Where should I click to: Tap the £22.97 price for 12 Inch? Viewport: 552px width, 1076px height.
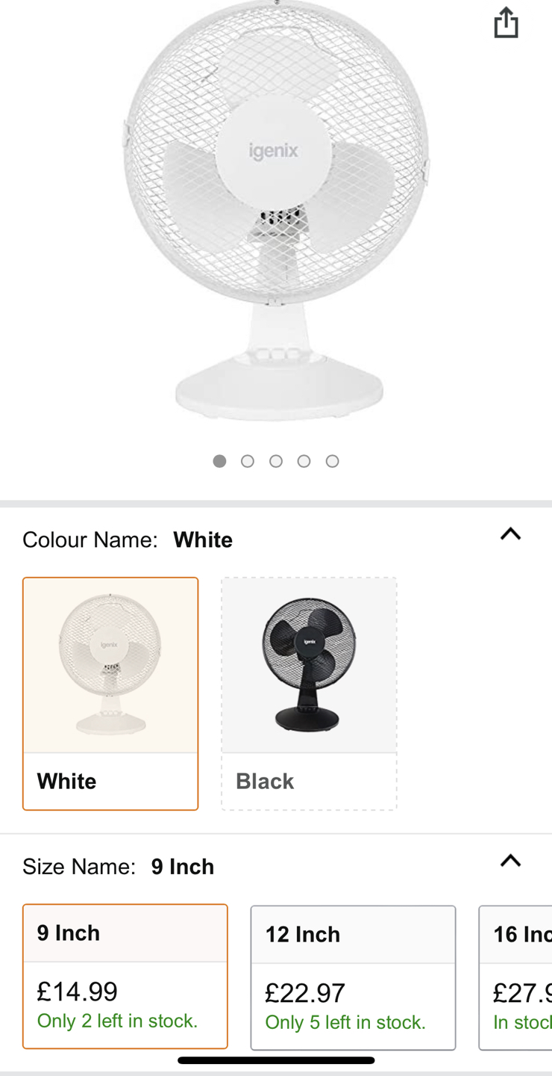[x=305, y=993]
